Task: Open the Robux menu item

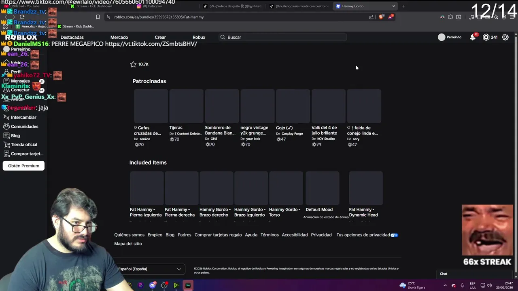Action: tap(199, 37)
